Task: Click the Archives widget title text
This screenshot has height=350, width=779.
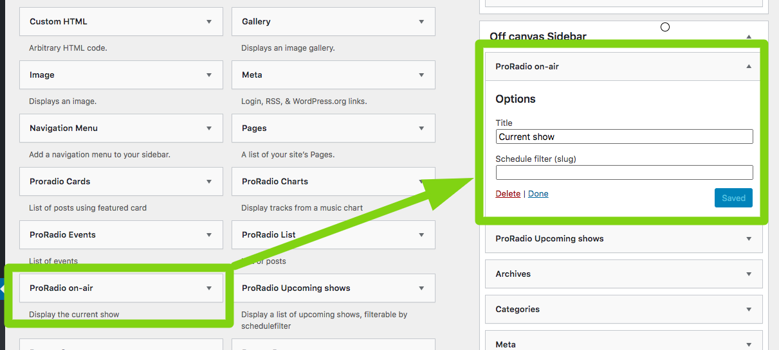Action: tap(513, 274)
